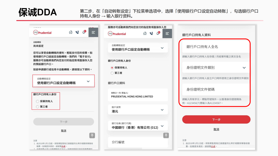
Task: Click PRUDENTIAL HONG KONG LIMITED payee field
Action: click(138, 95)
